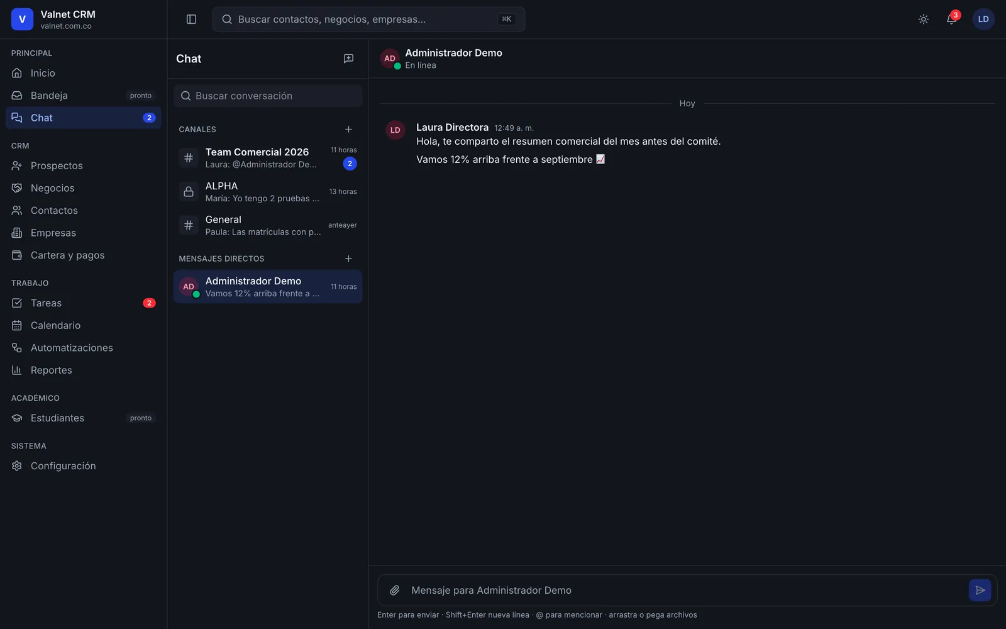Click Laura Directora sender name

452,127
